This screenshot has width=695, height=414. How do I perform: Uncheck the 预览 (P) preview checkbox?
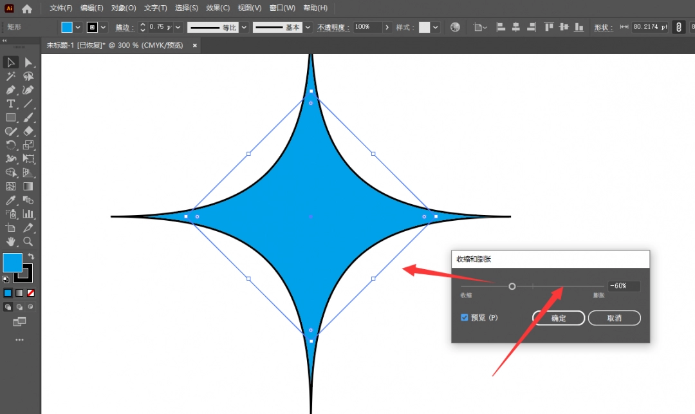[465, 317]
